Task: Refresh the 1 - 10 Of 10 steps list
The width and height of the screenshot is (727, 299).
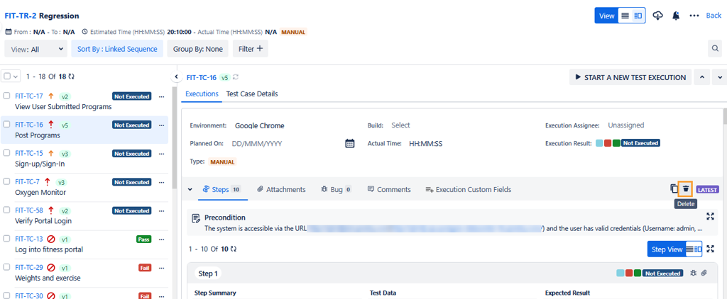Action: [x=233, y=249]
